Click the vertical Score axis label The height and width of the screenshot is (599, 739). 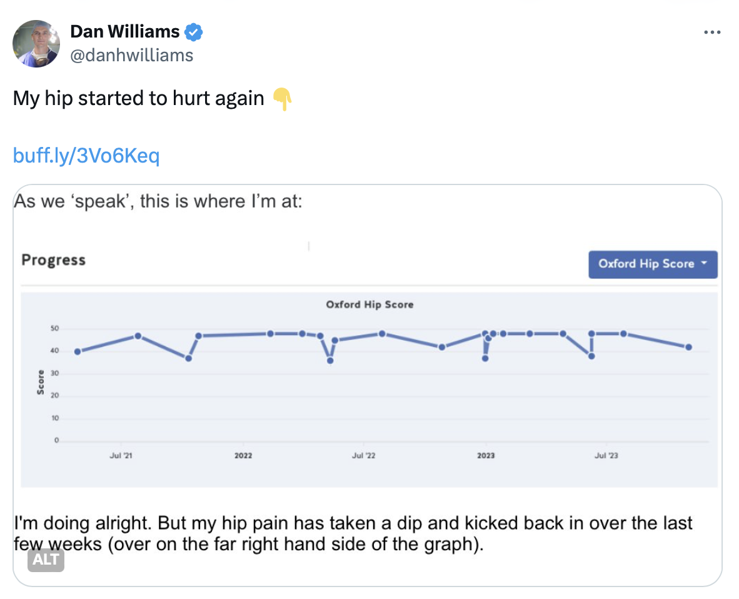click(x=41, y=382)
